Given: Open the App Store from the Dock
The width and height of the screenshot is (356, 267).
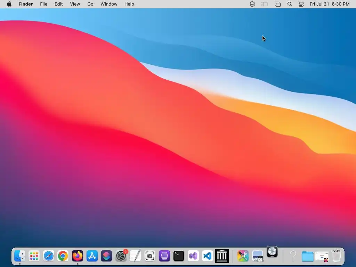Looking at the screenshot, I should [x=92, y=256].
